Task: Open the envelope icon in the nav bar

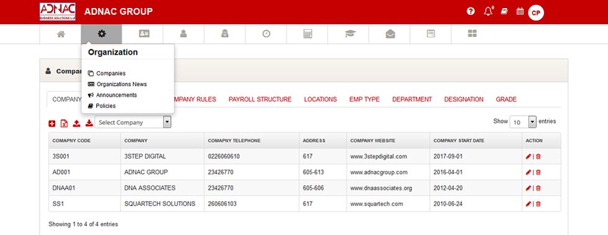Action: click(390, 34)
